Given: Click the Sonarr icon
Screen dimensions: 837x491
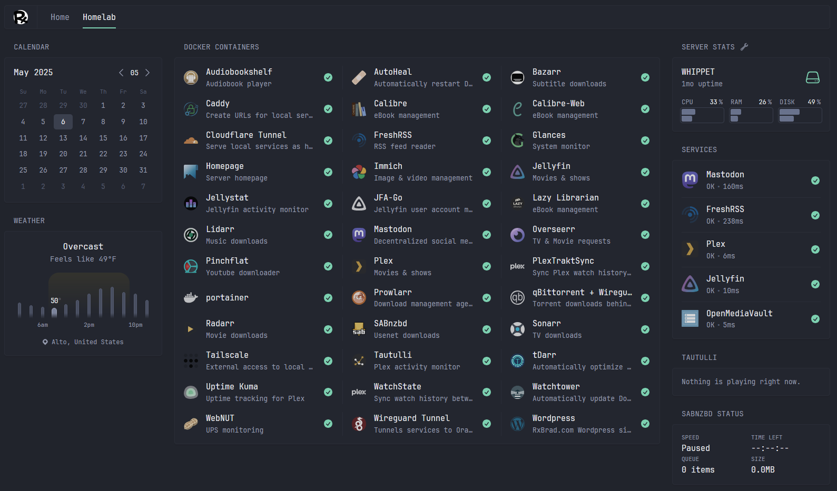Looking at the screenshot, I should (517, 329).
